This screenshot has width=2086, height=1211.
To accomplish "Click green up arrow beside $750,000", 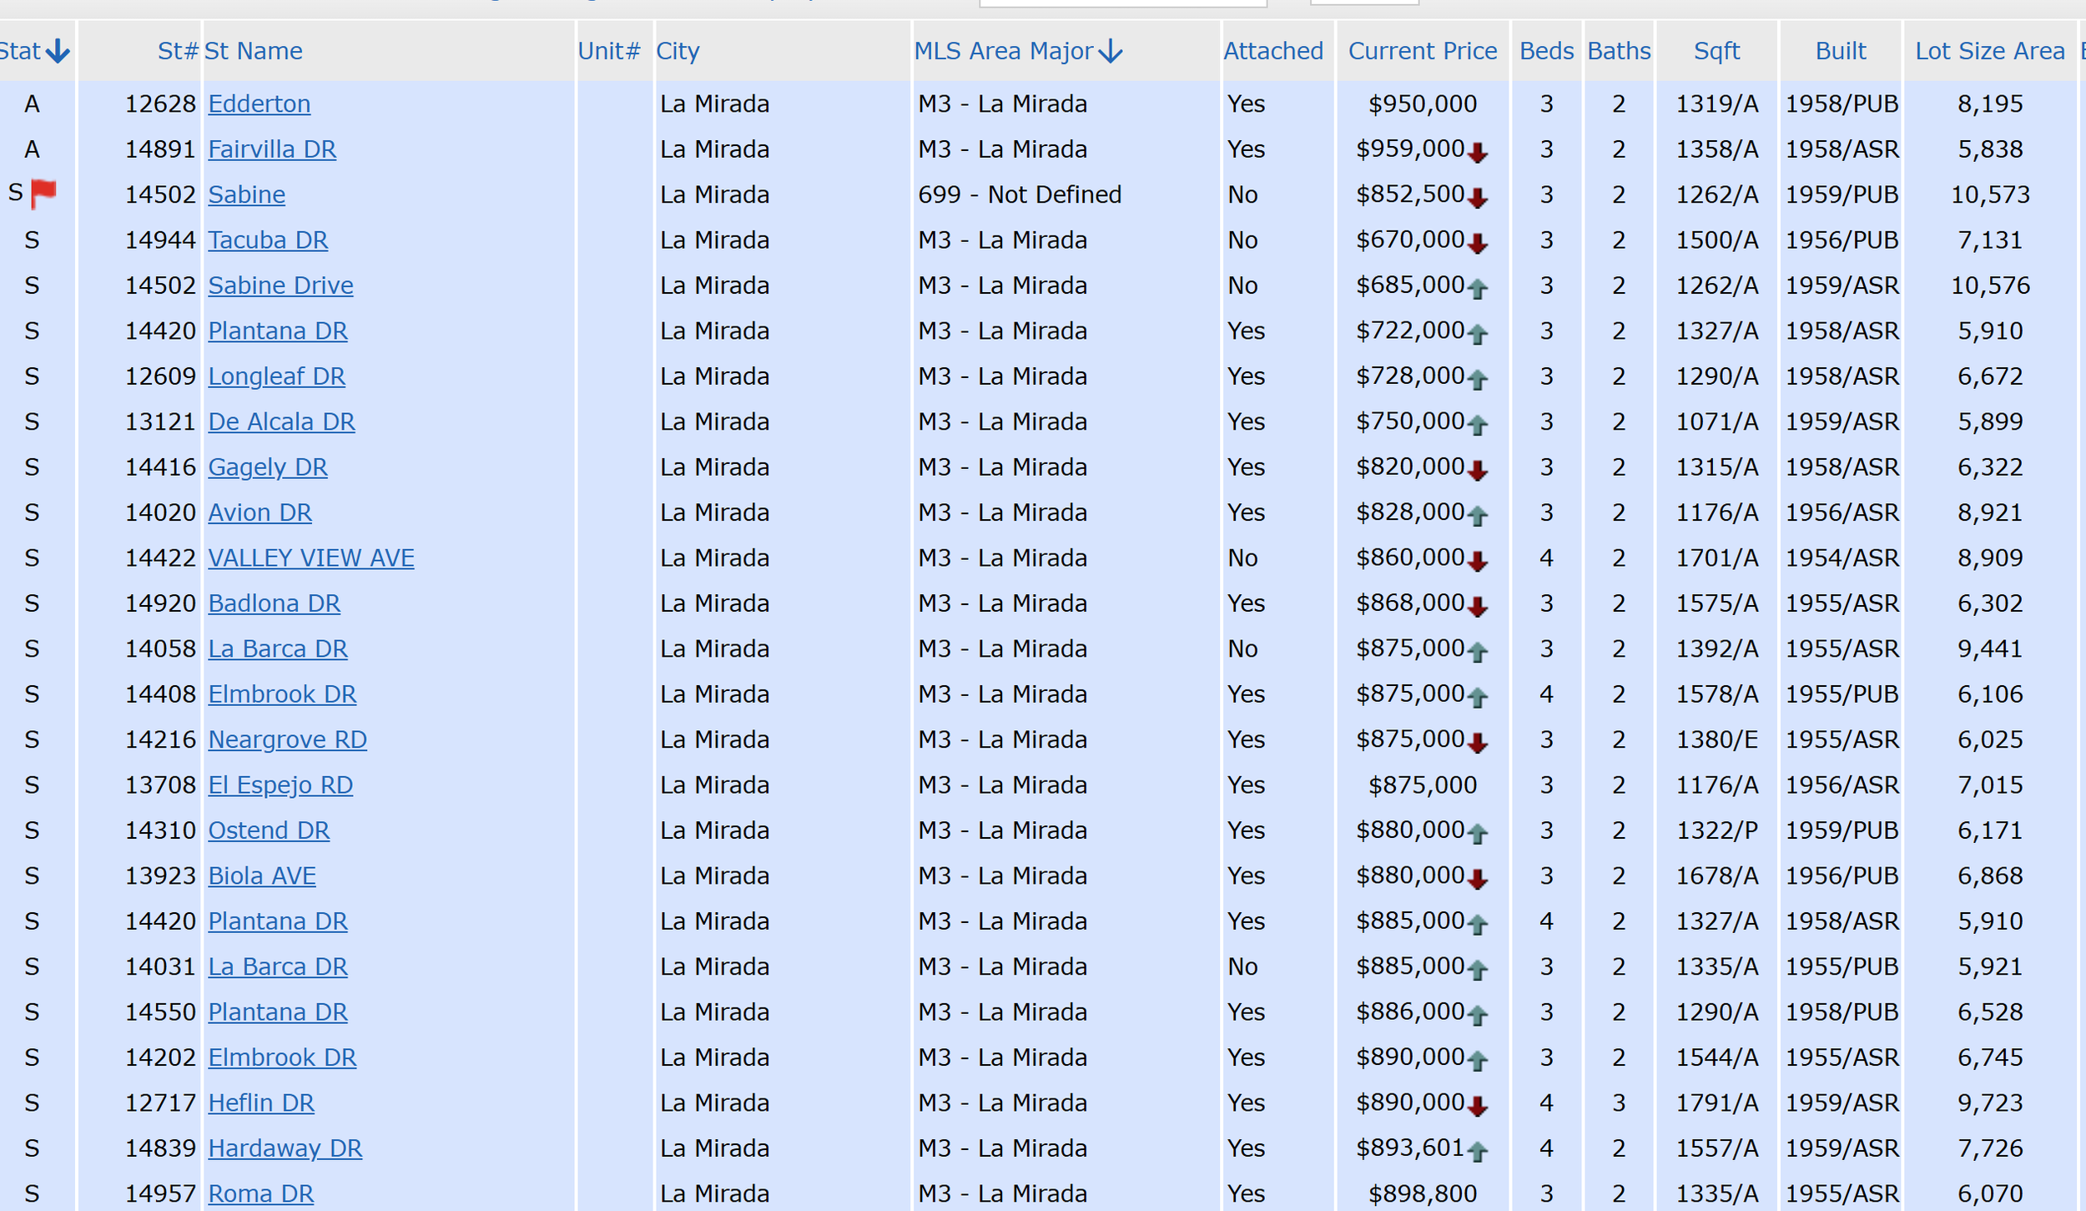I will tap(1478, 425).
